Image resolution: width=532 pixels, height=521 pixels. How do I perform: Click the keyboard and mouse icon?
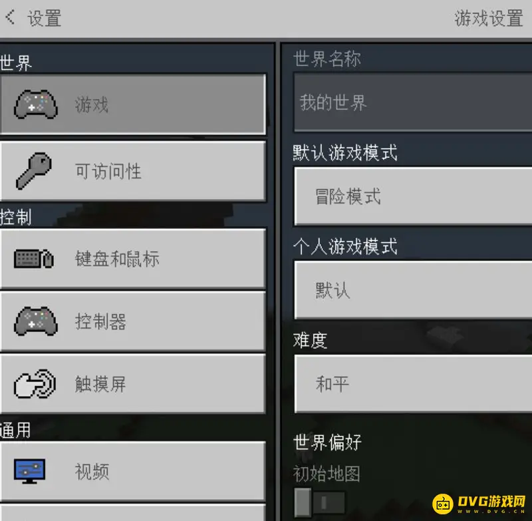[x=34, y=259]
